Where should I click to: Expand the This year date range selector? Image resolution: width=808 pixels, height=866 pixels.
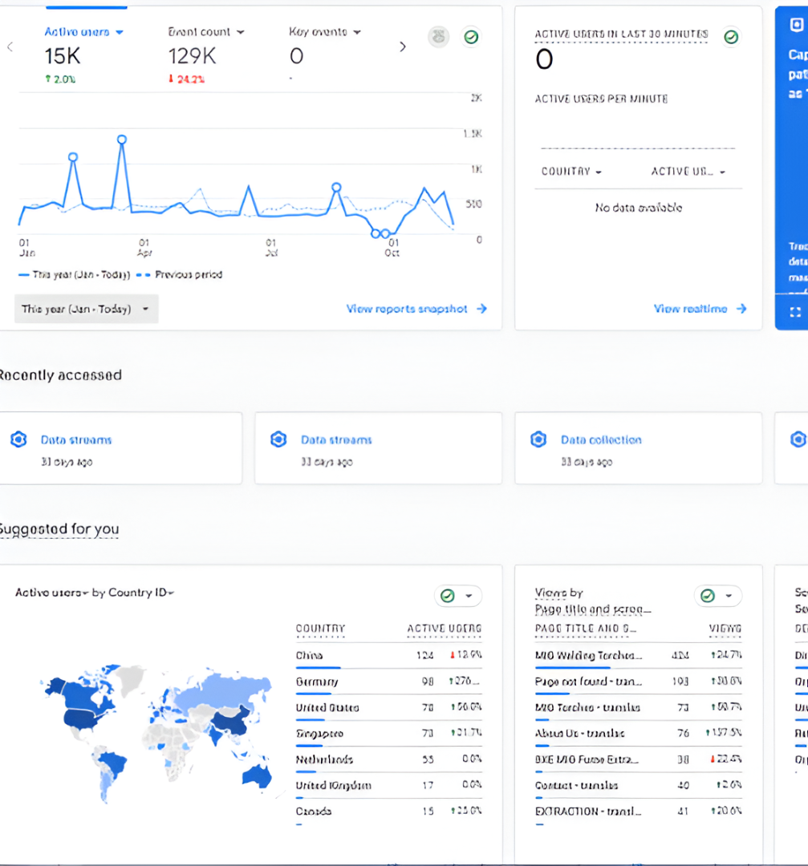click(86, 309)
